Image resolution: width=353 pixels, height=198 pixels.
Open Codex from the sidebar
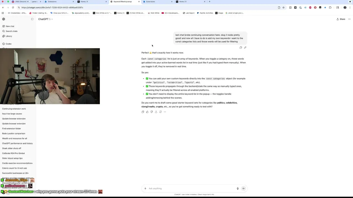(9, 44)
